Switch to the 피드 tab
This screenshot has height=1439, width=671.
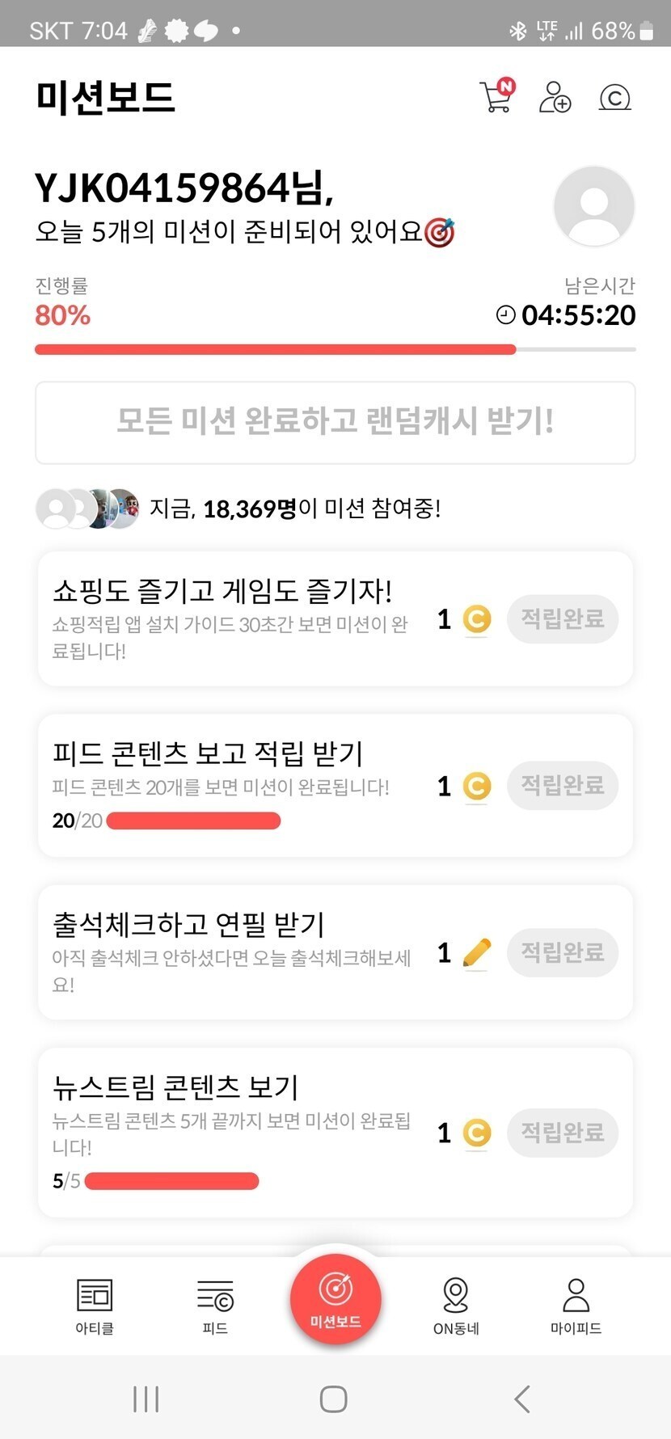[215, 1305]
